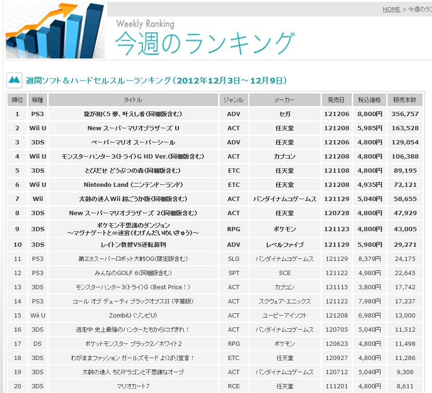Click the platform DS in rank 17 row

click(x=37, y=344)
